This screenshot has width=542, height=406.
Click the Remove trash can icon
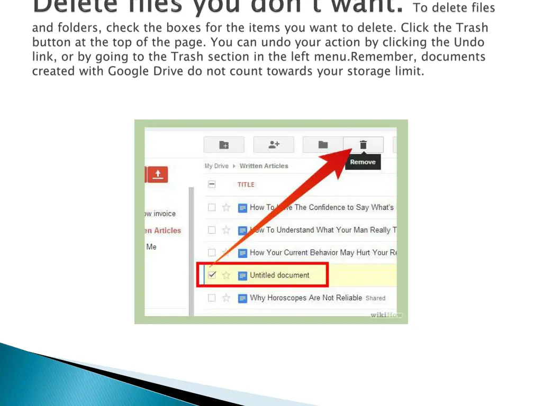[x=363, y=145]
